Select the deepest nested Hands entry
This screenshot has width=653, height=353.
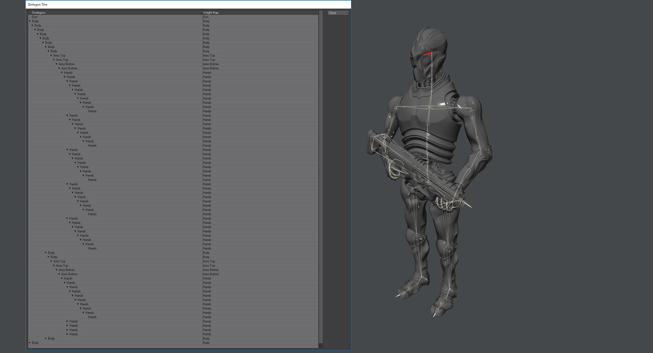92,111
